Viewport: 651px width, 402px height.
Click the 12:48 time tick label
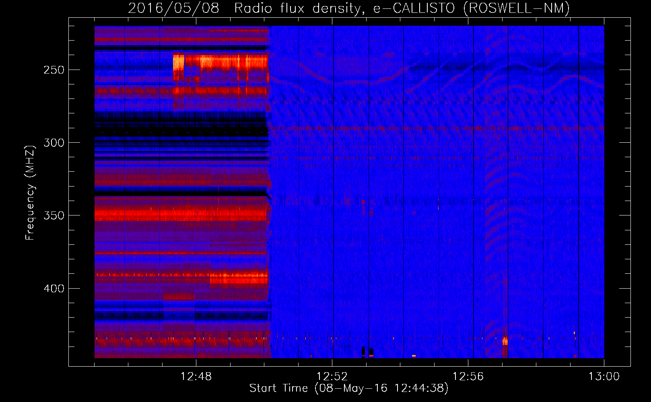point(196,377)
